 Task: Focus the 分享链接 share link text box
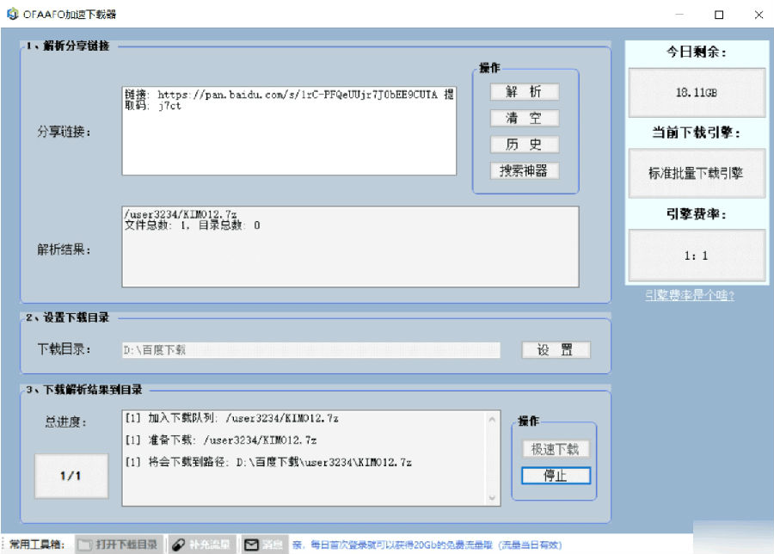click(x=289, y=131)
